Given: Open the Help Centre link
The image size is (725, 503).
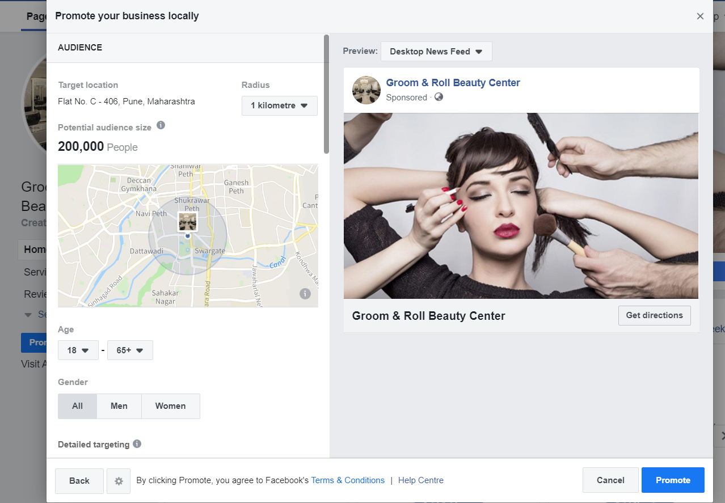Looking at the screenshot, I should [421, 480].
